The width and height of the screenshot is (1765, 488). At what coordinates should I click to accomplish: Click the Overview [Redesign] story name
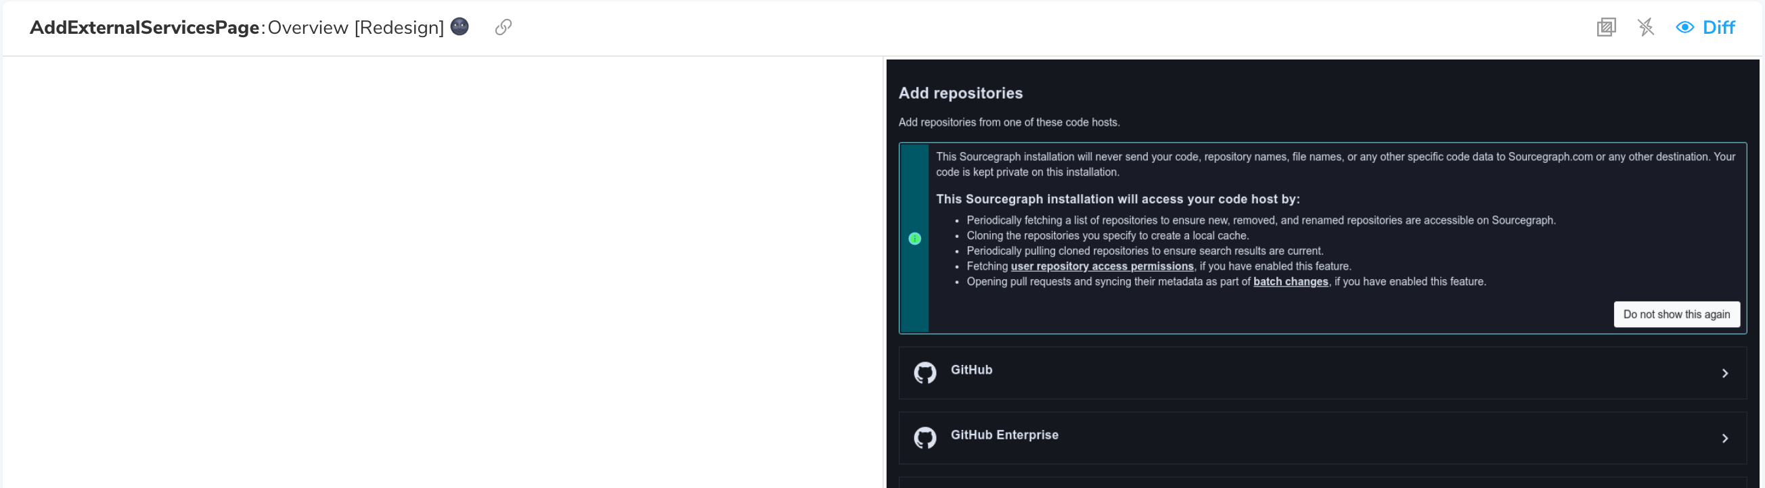pyautogui.click(x=355, y=28)
